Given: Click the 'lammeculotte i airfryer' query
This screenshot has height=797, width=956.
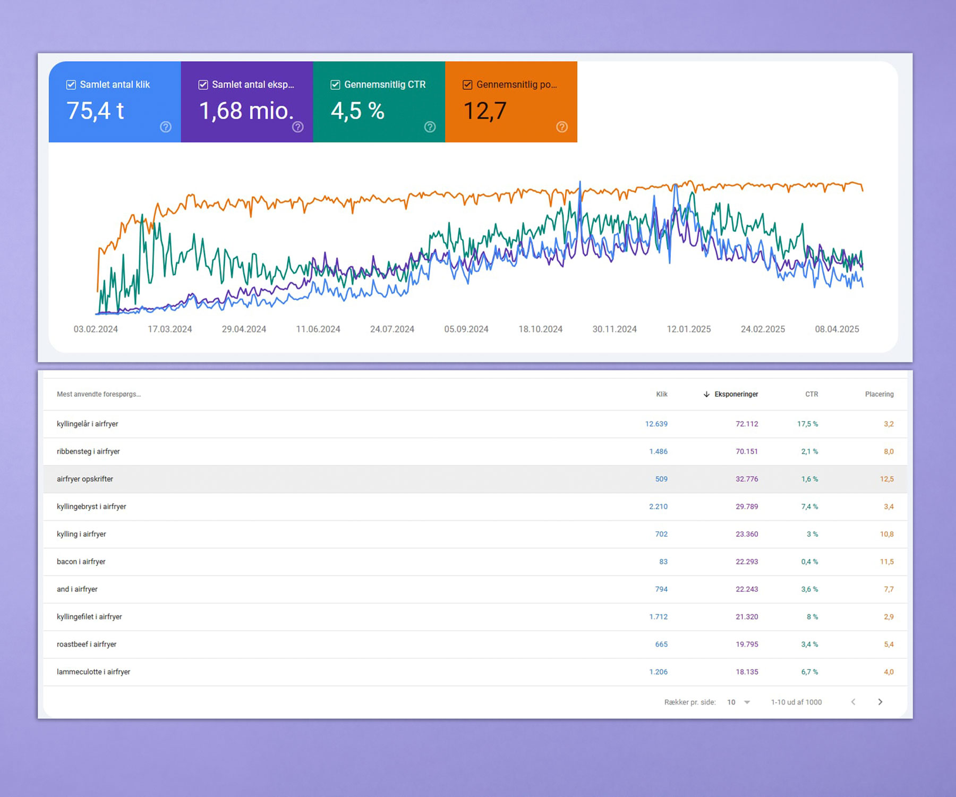Looking at the screenshot, I should tap(93, 672).
